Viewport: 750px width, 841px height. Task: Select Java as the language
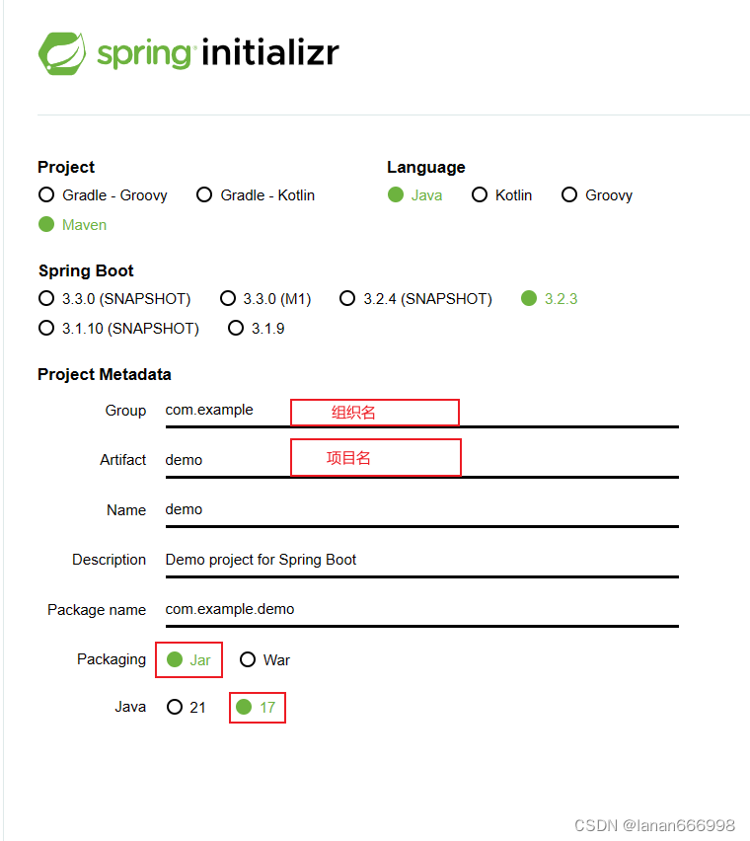pyautogui.click(x=415, y=194)
